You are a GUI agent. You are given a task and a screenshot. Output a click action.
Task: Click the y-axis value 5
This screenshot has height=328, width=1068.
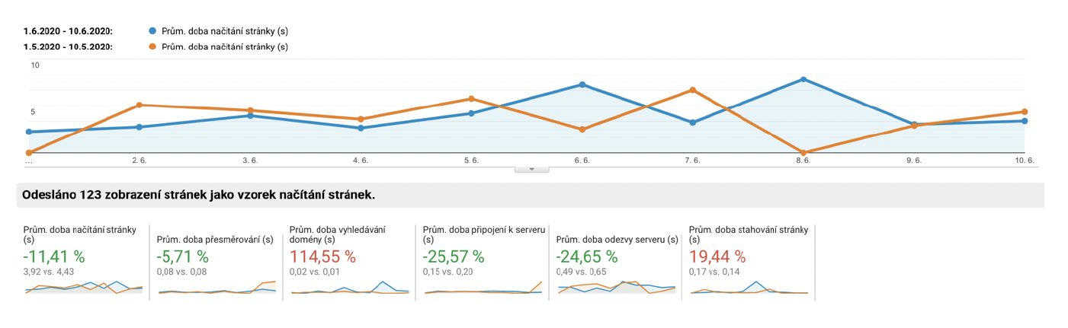(33, 112)
